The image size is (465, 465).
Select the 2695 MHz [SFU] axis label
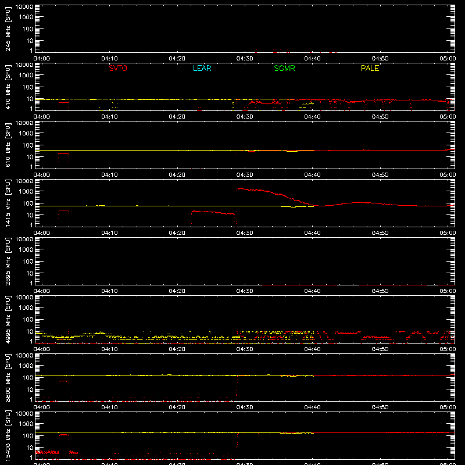pos(8,262)
